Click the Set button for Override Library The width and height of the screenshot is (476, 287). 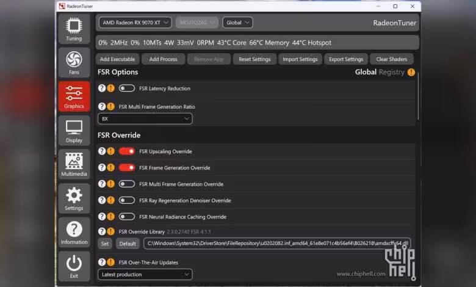[x=105, y=244]
